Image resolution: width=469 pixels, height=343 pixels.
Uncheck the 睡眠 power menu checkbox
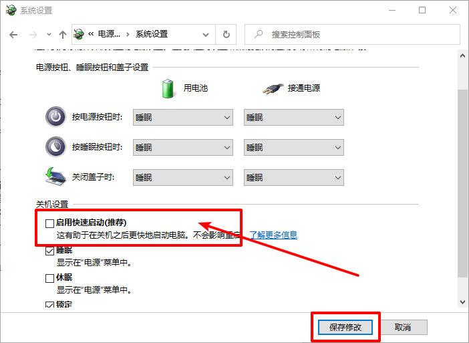tap(49, 251)
